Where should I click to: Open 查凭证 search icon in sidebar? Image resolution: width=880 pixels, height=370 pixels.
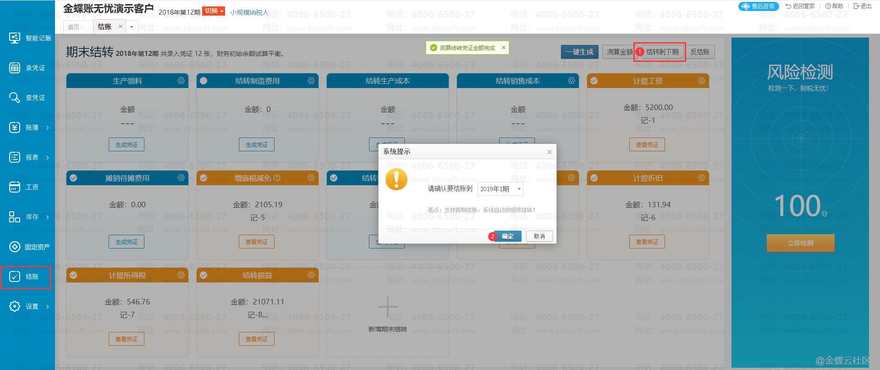[x=15, y=98]
